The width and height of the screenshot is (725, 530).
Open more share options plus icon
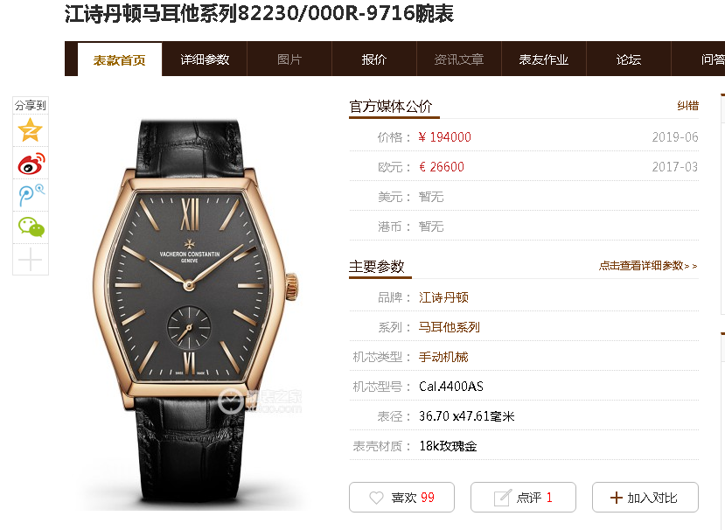(x=30, y=260)
